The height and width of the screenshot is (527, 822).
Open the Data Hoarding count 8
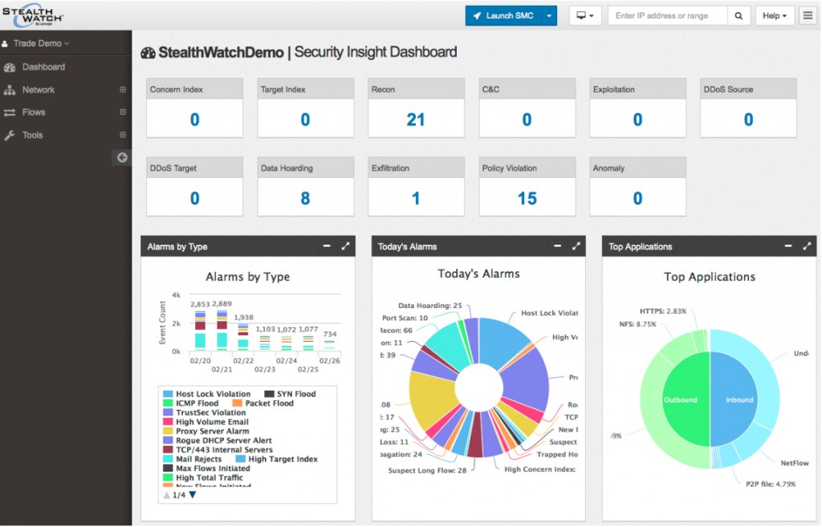[305, 198]
